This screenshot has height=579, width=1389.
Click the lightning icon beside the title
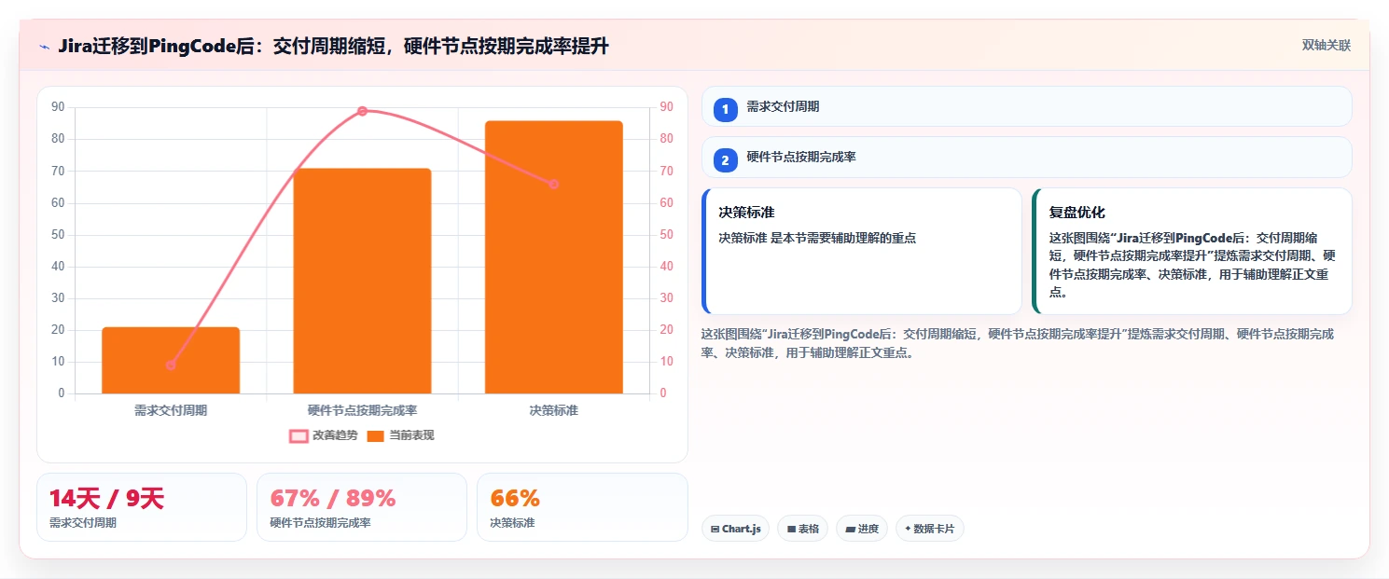44,47
